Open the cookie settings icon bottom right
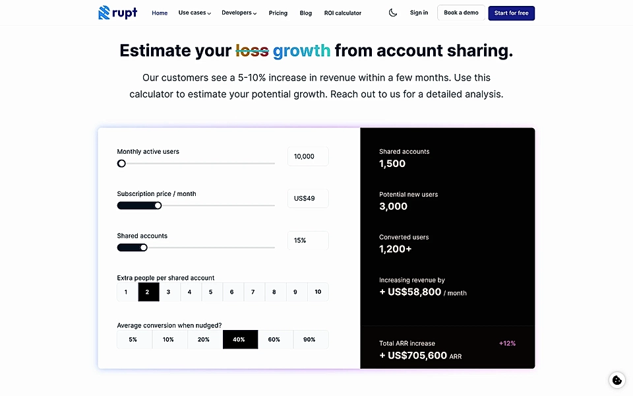The height and width of the screenshot is (396, 633). click(x=617, y=379)
